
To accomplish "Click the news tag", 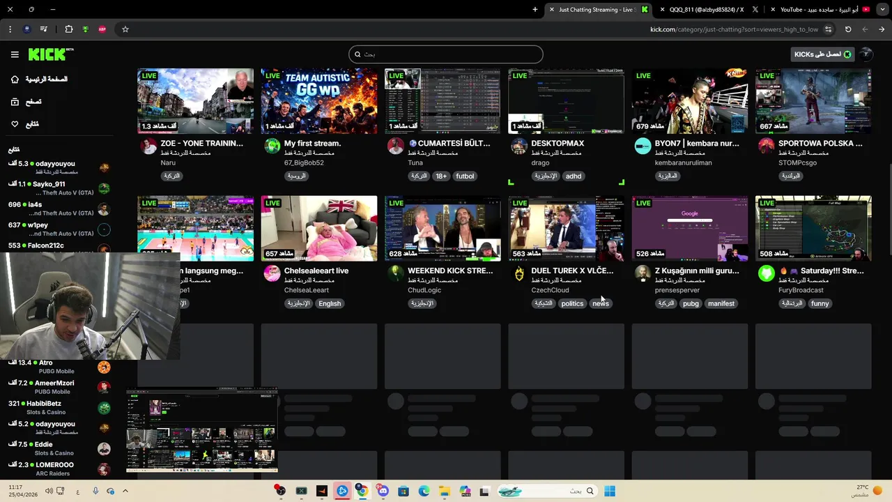I will click(601, 303).
